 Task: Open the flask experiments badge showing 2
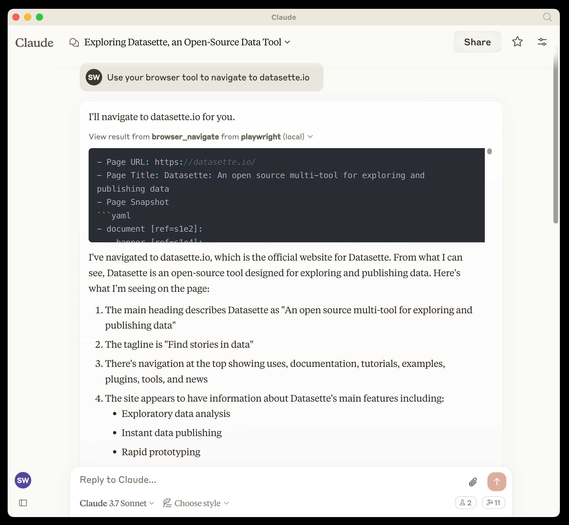click(465, 503)
